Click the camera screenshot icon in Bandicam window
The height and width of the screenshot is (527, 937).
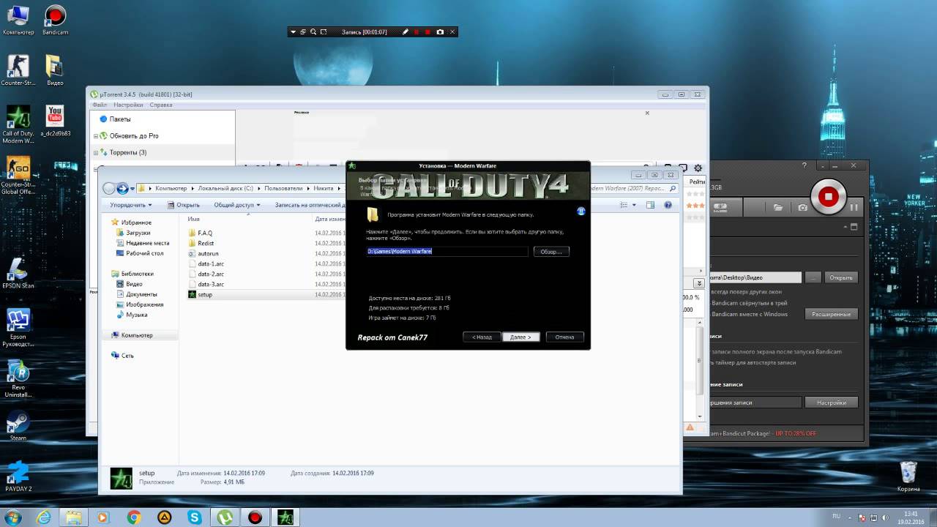coord(803,208)
